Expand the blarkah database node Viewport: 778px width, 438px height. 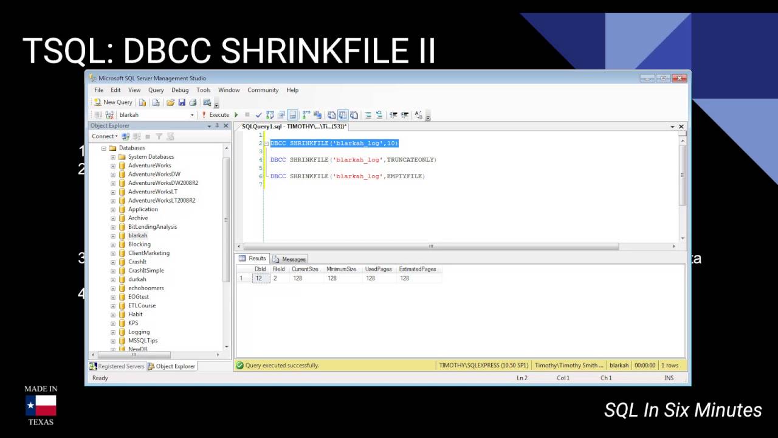pyautogui.click(x=112, y=235)
